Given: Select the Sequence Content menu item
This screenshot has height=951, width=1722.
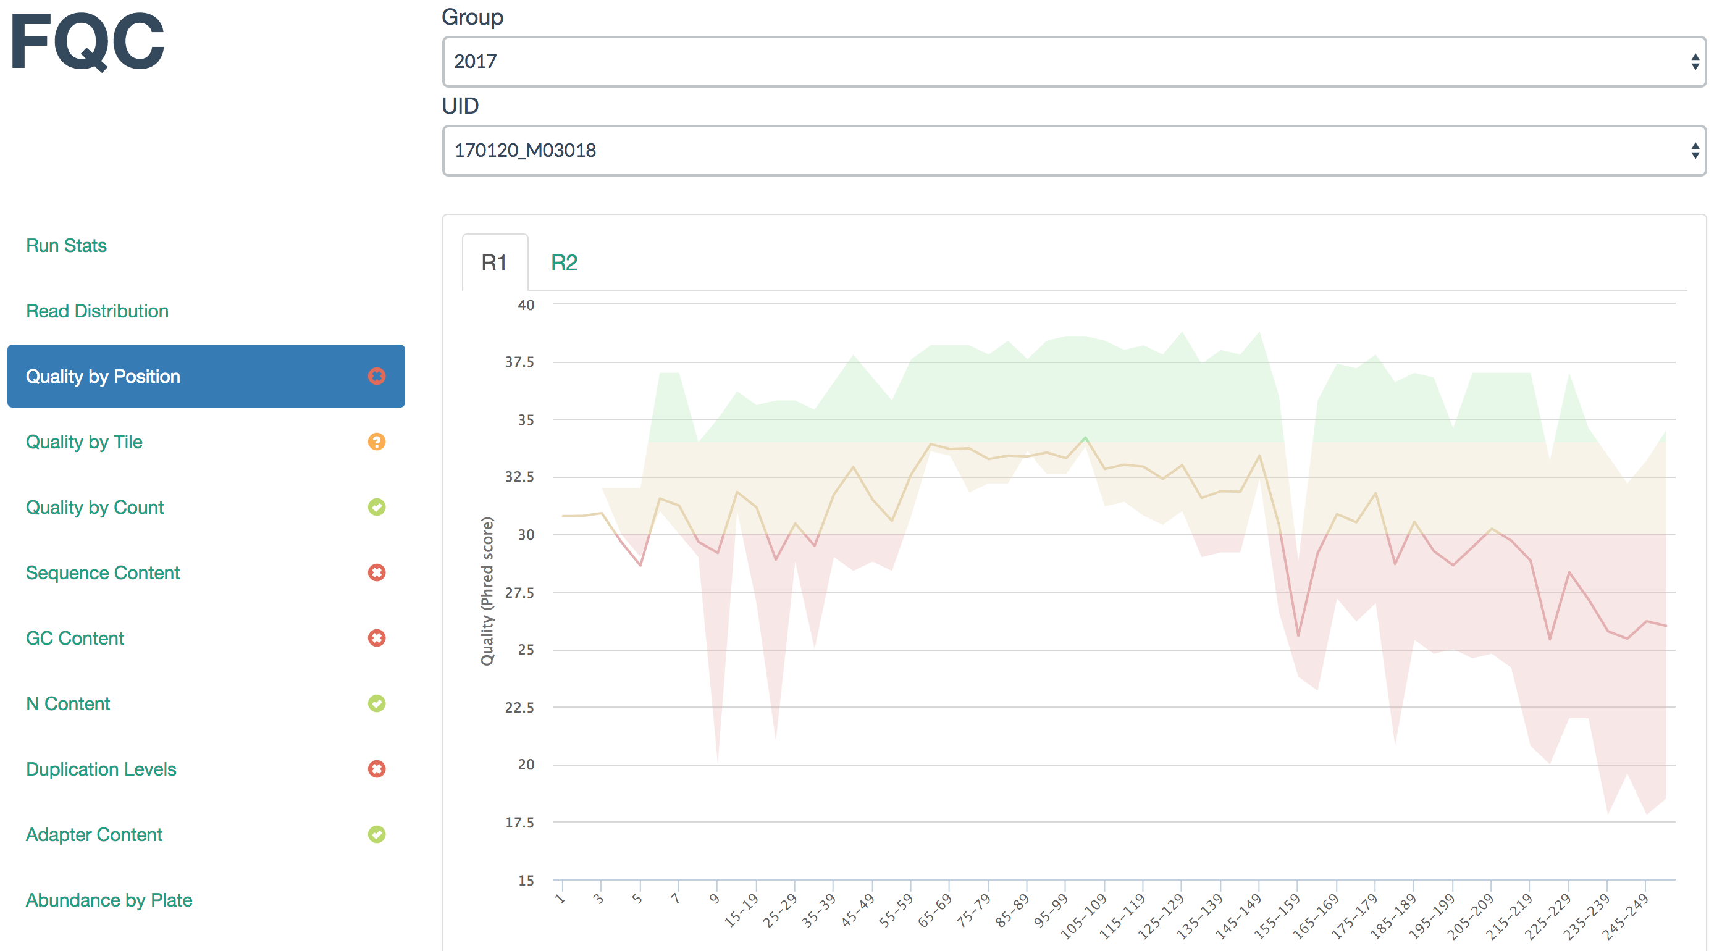Looking at the screenshot, I should [x=103, y=572].
